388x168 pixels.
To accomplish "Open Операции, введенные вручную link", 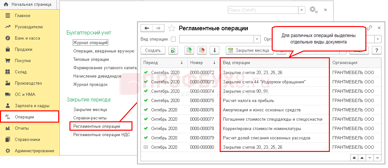I will pyautogui.click(x=104, y=51).
